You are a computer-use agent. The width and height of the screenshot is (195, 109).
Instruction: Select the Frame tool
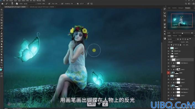point(1,23)
